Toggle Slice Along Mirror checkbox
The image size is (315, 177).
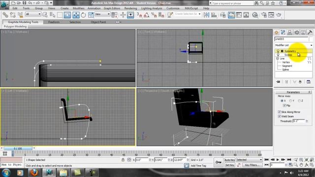(x=279, y=112)
